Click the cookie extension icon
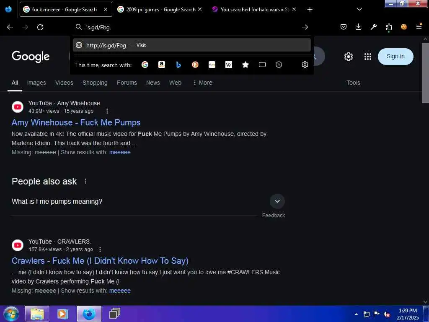 coord(404,27)
